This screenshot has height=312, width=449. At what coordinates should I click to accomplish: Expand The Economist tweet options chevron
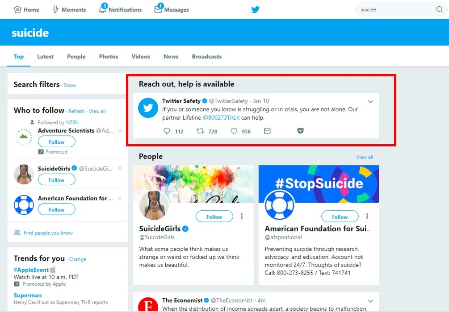tap(370, 301)
